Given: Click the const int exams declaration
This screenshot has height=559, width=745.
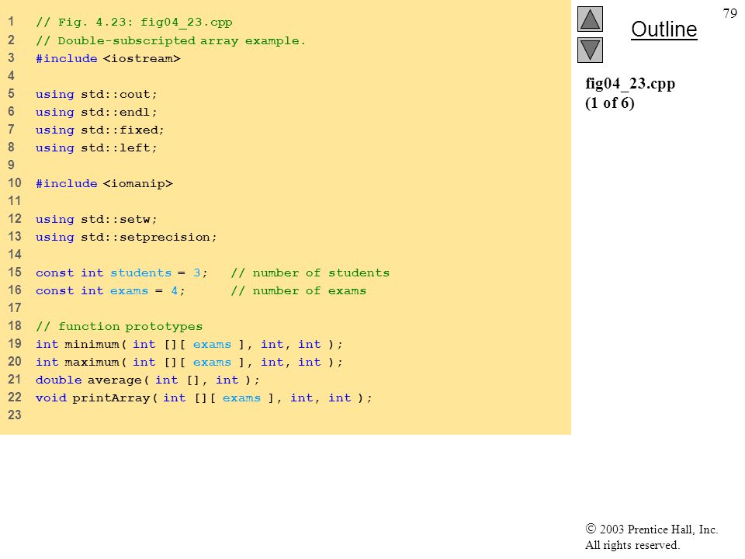Looking at the screenshot, I should click(110, 291).
